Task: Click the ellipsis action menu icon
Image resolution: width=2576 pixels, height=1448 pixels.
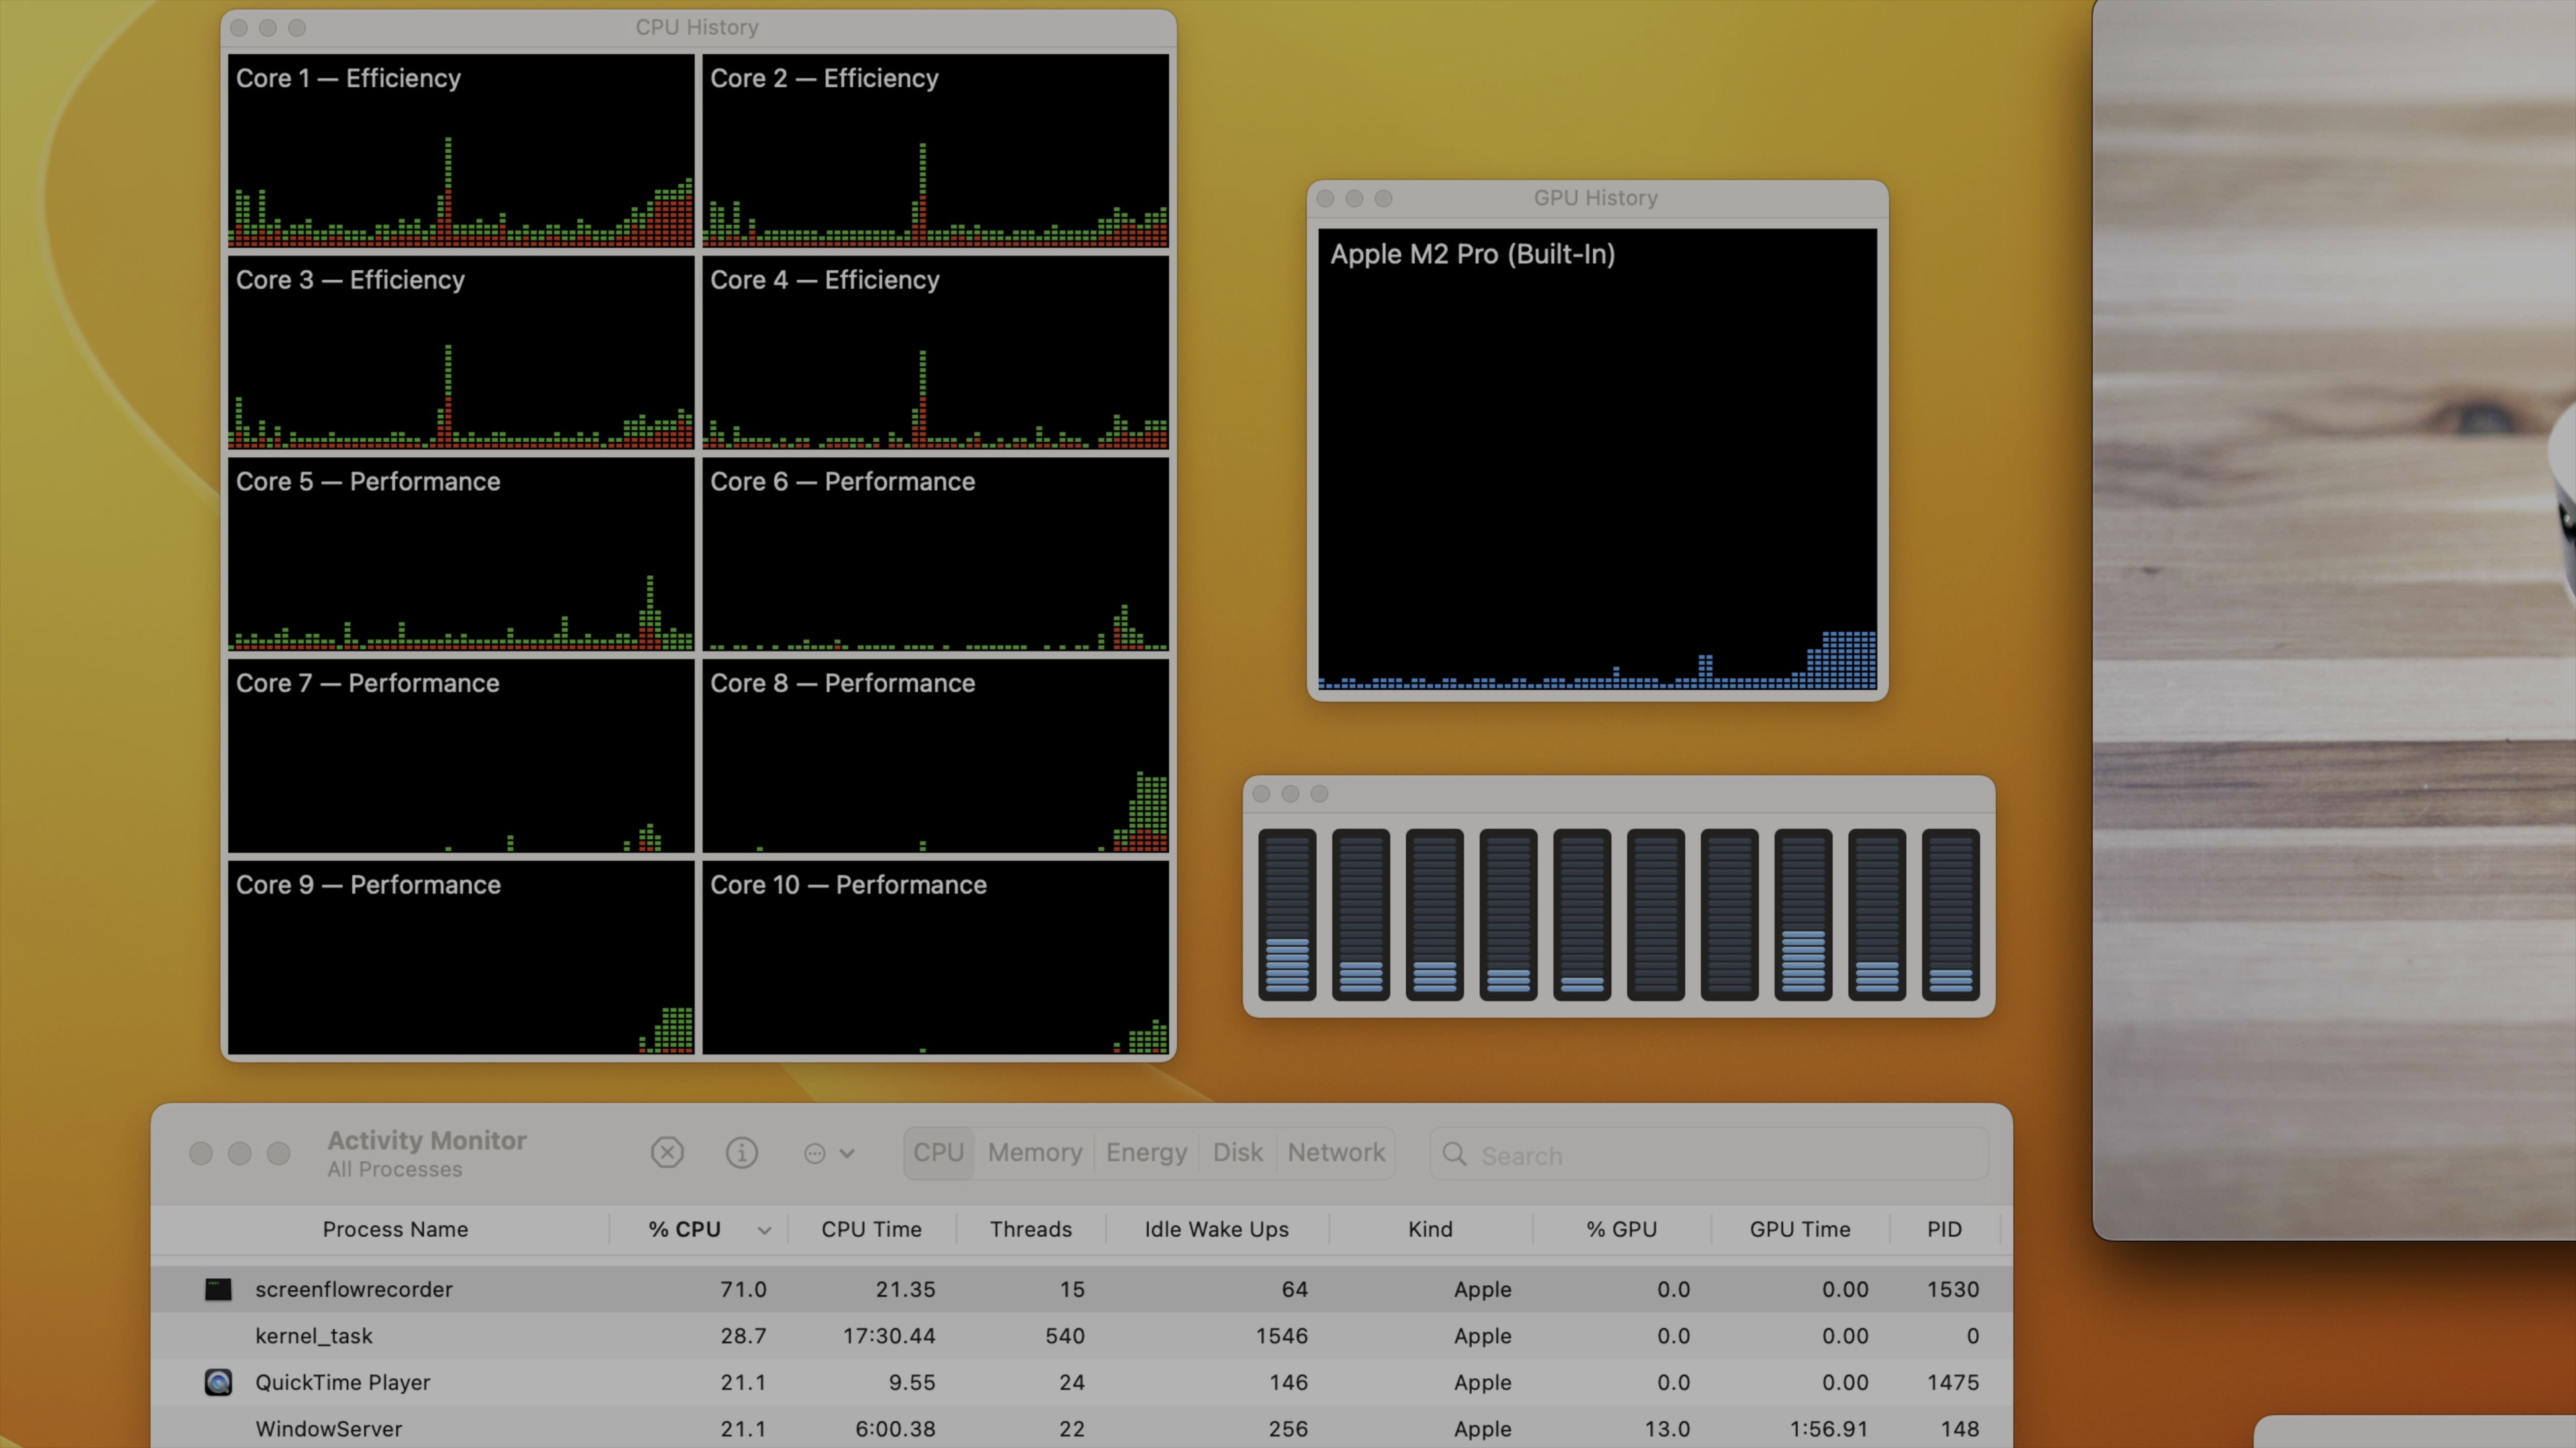Action: 815,1153
